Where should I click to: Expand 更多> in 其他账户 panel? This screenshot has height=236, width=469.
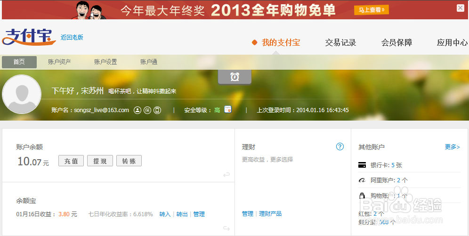click(452, 147)
